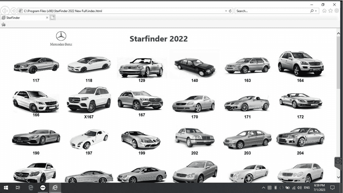
Task: Open model 117 car thumbnail
Action: click(x=36, y=65)
